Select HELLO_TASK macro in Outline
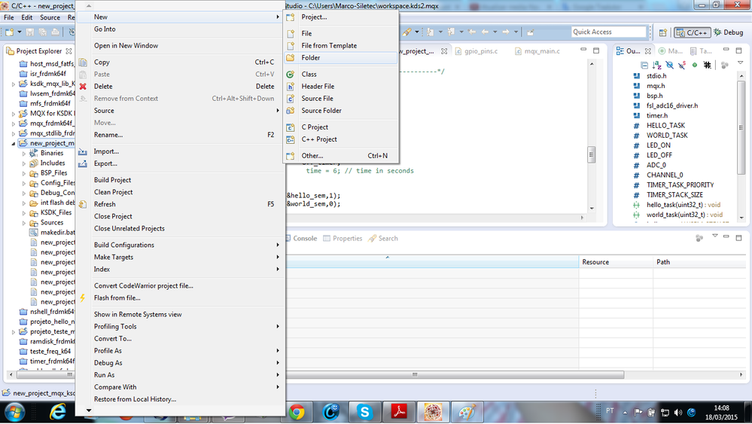This screenshot has width=752, height=424. (665, 125)
